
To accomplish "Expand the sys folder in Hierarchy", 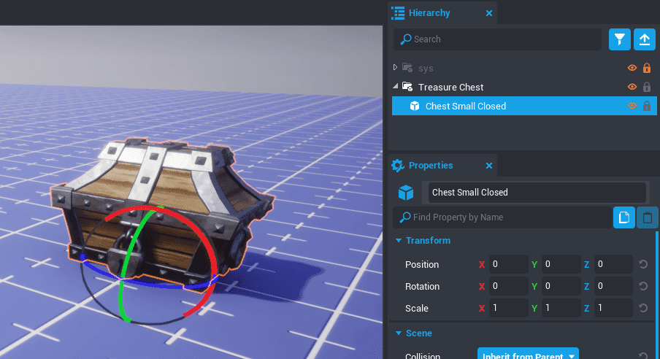I will [x=396, y=67].
